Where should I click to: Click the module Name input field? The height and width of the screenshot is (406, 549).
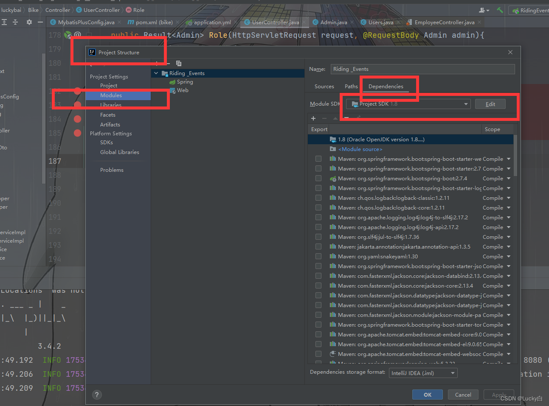pos(423,69)
